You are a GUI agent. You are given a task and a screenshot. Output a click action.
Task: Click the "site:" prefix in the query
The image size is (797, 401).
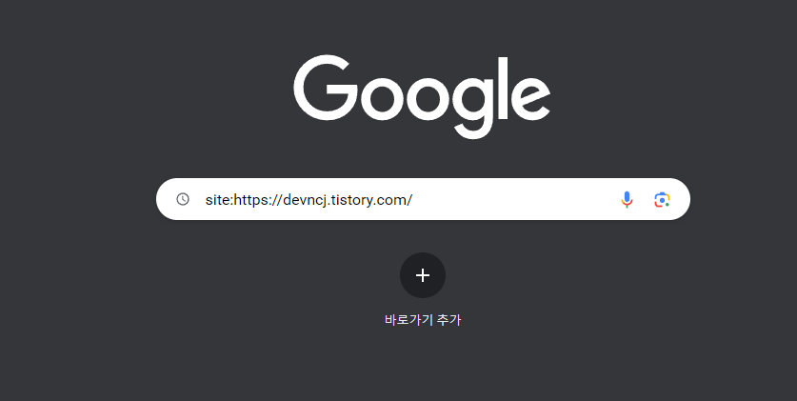pos(219,200)
